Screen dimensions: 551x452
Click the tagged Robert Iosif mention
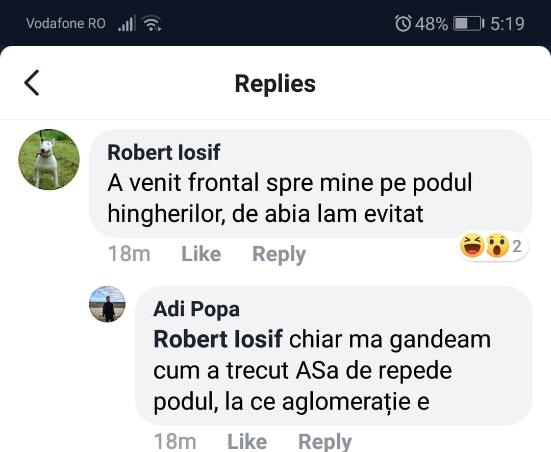(218, 339)
